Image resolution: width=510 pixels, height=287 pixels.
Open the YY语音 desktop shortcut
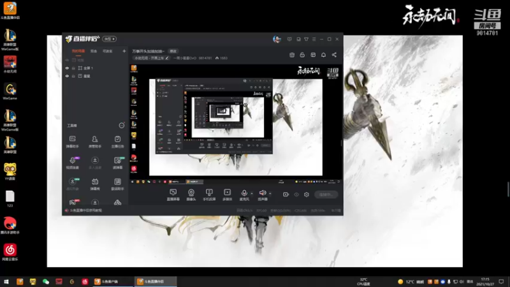point(10,172)
